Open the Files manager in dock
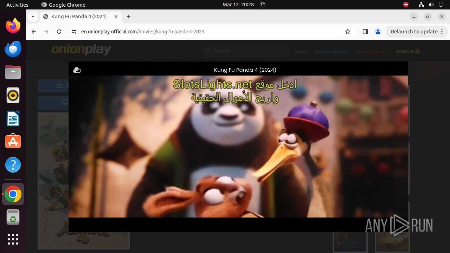Image resolution: width=450 pixels, height=253 pixels. click(x=13, y=72)
